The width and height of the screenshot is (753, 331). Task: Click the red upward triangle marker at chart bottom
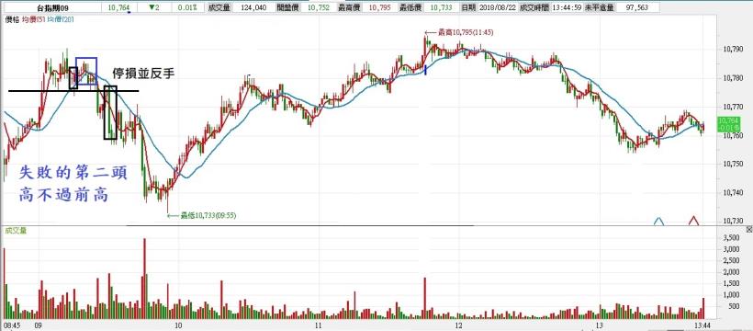(x=693, y=221)
